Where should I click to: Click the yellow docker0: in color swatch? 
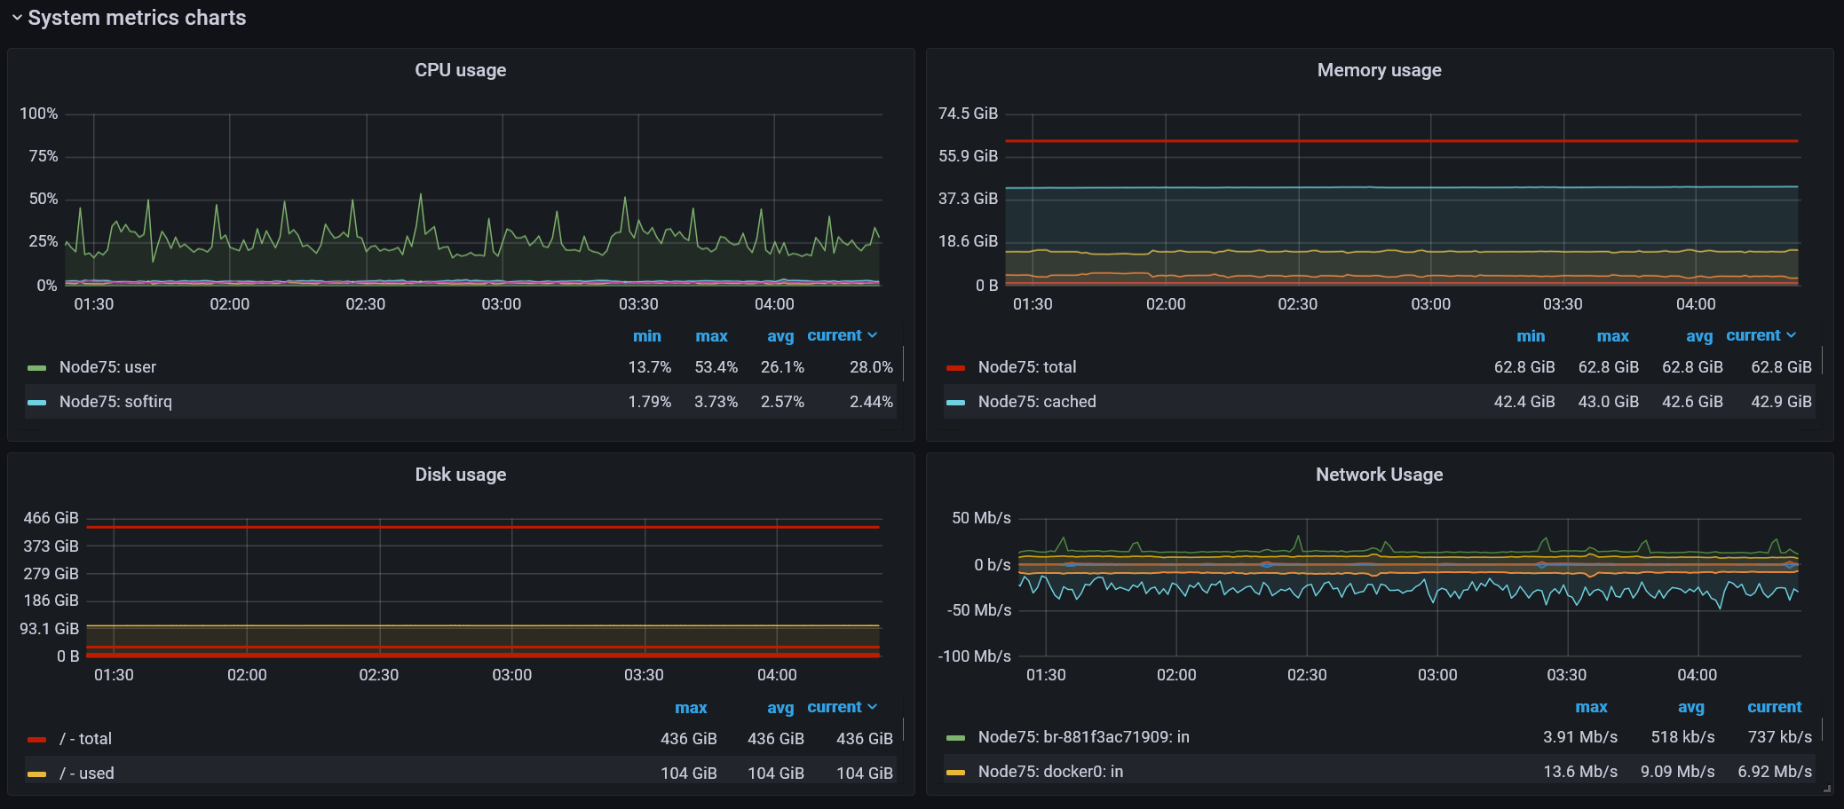(x=955, y=772)
